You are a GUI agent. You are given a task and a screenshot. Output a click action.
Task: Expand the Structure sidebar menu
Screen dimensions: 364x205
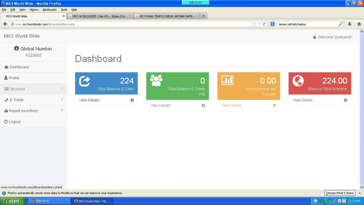[x=33, y=89]
